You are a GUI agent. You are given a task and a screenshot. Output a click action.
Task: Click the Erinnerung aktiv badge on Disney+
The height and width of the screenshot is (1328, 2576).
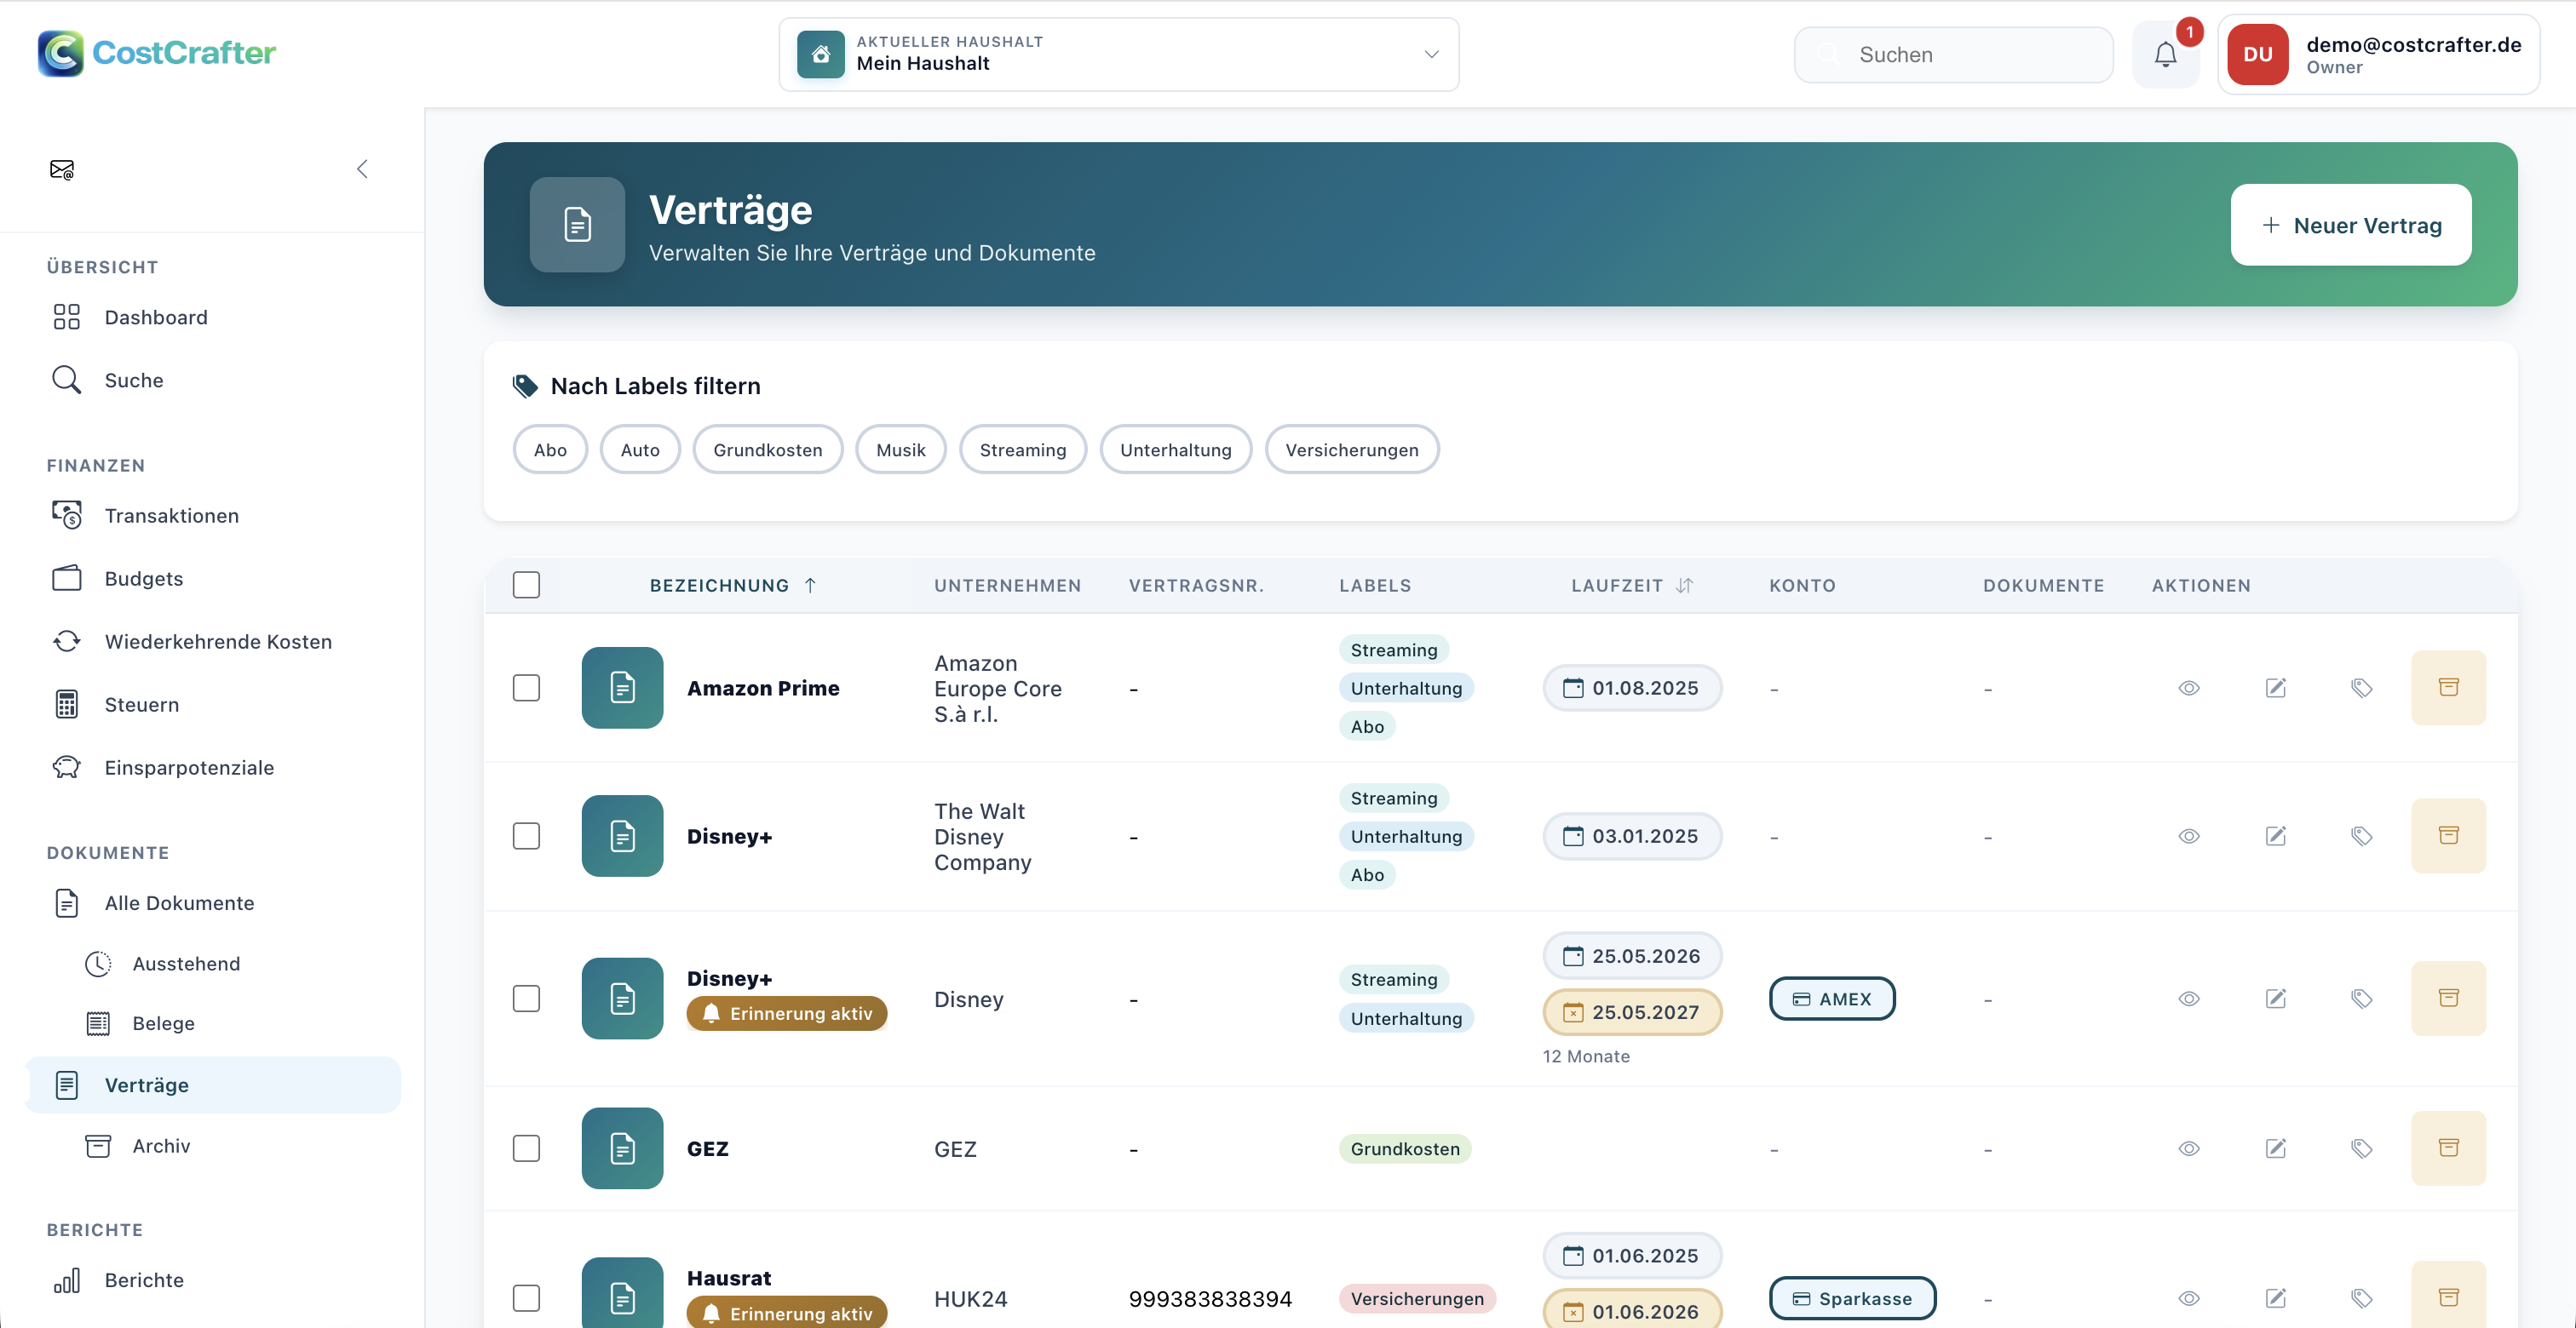(787, 1014)
